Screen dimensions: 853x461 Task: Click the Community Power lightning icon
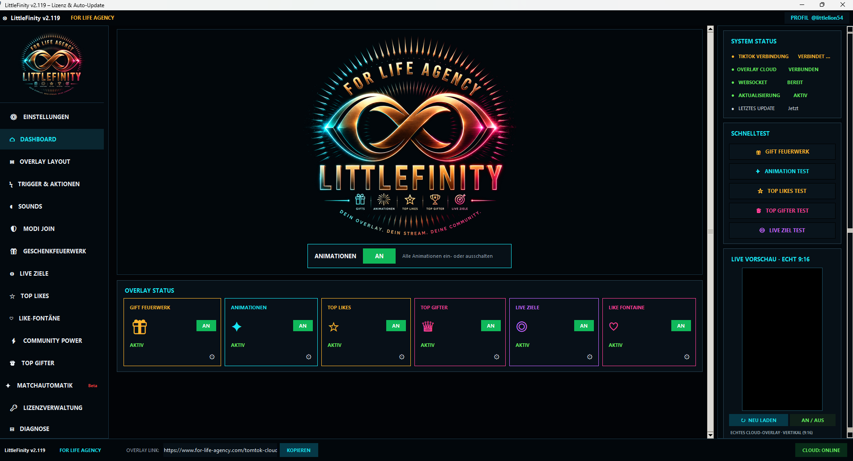pos(13,341)
